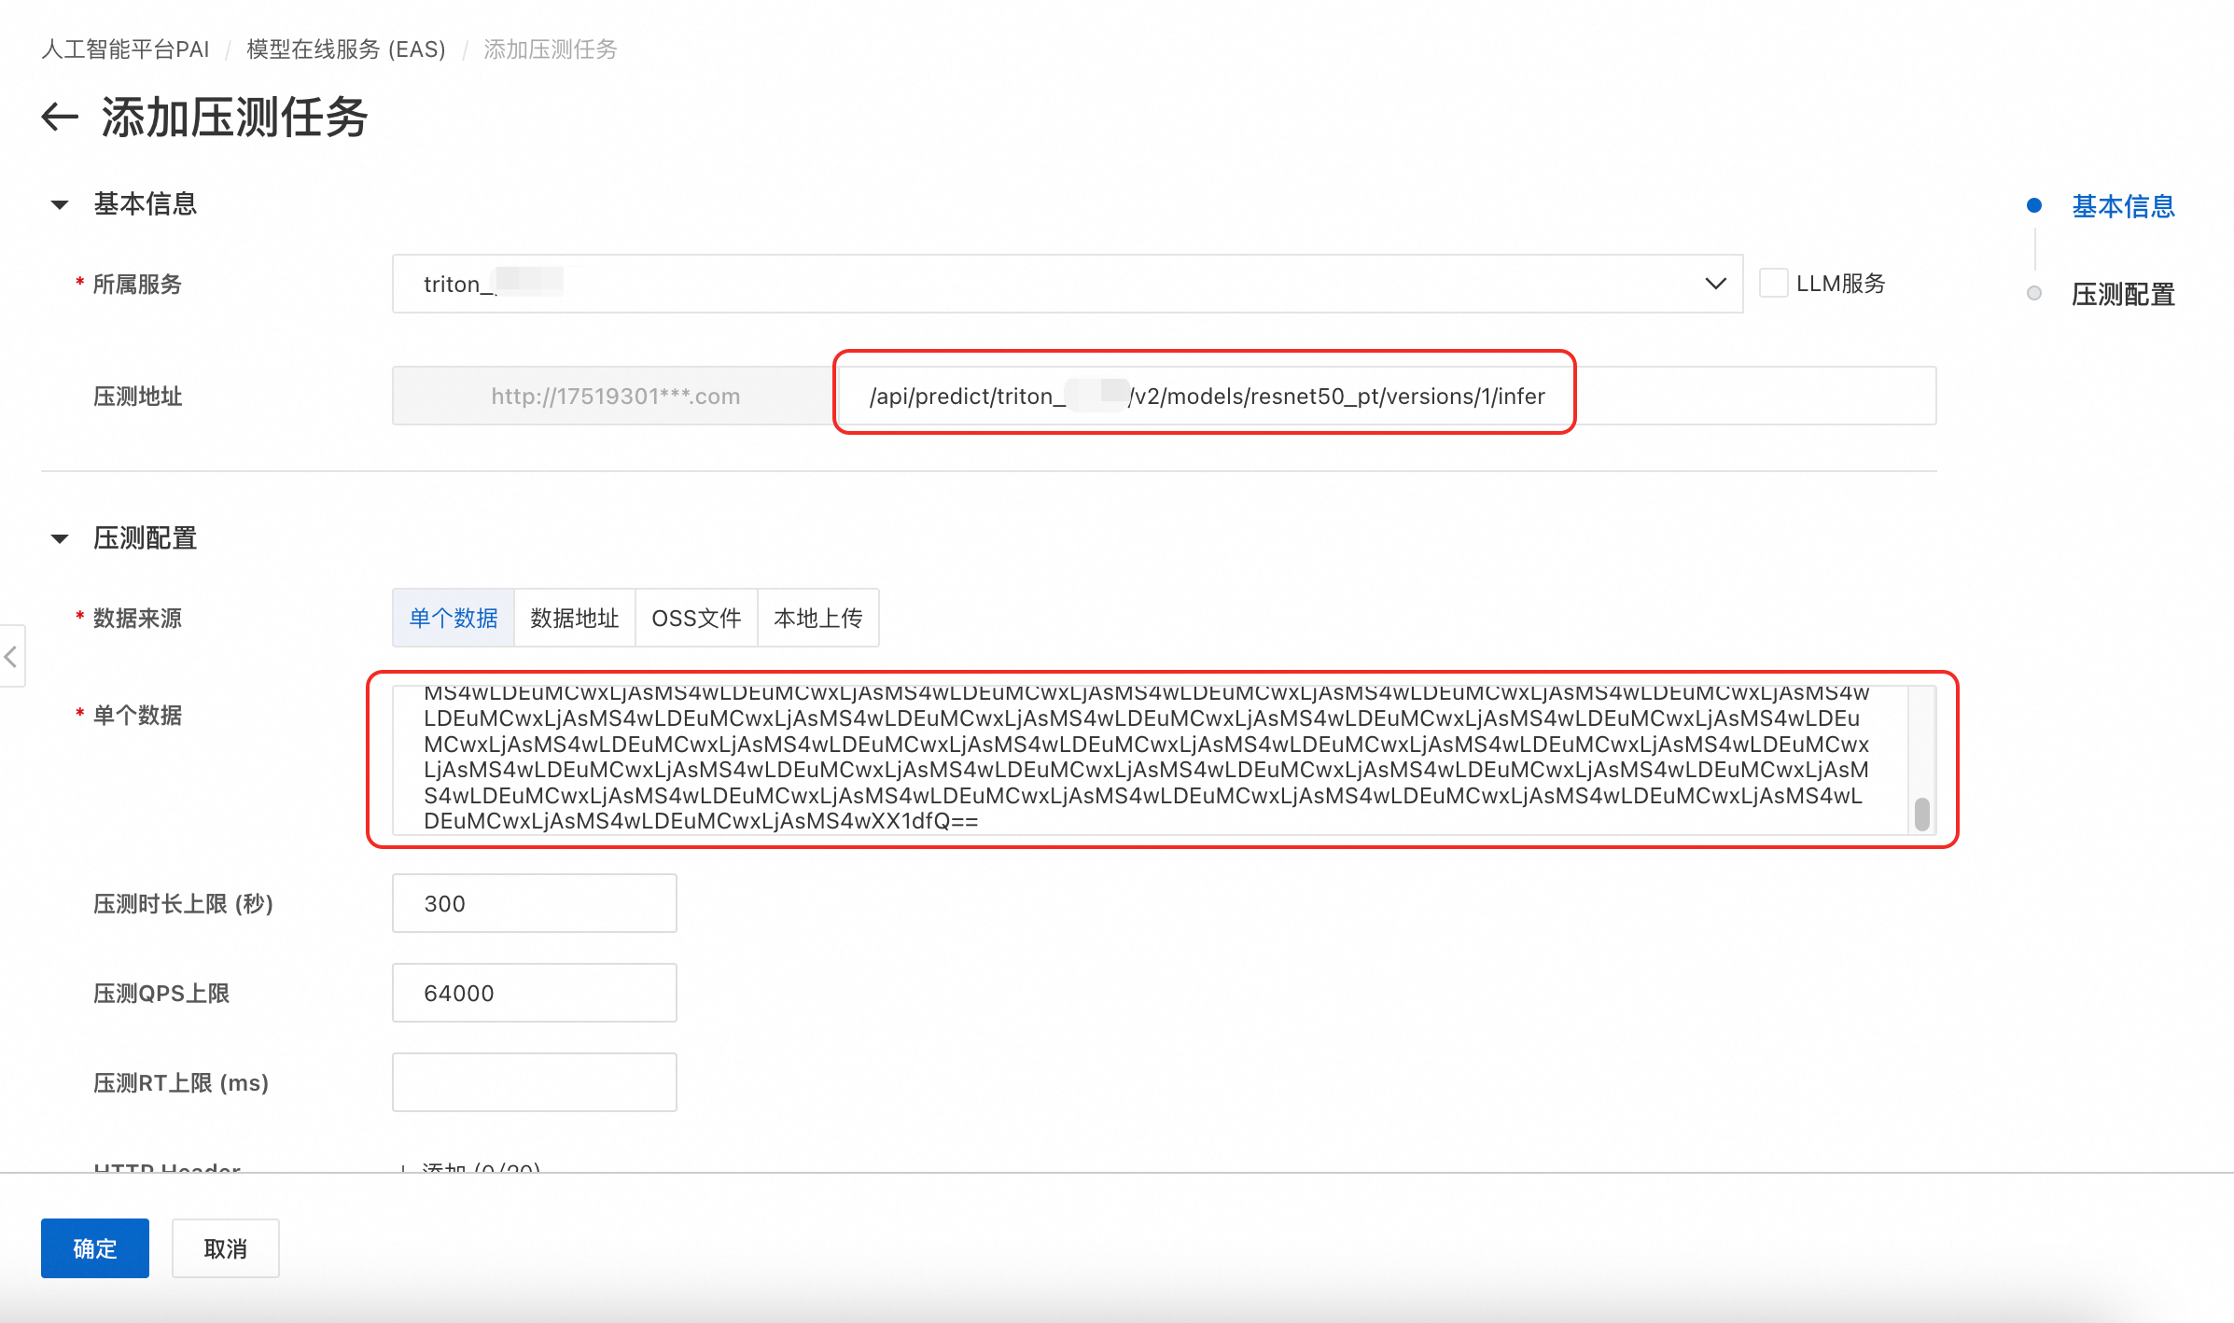2234x1323 pixels.
Task: Click the single data textarea scrollbar thumb
Action: pos(1922,814)
